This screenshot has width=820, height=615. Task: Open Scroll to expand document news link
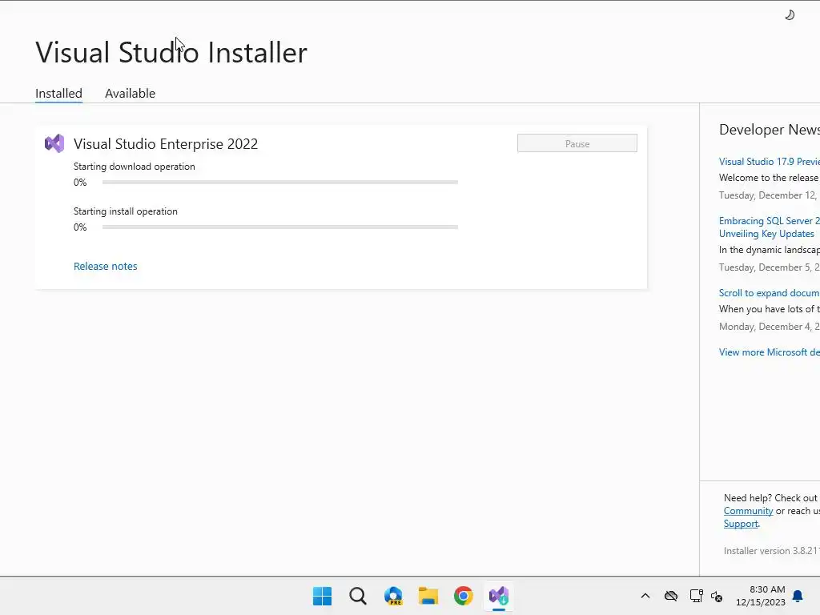click(x=770, y=293)
